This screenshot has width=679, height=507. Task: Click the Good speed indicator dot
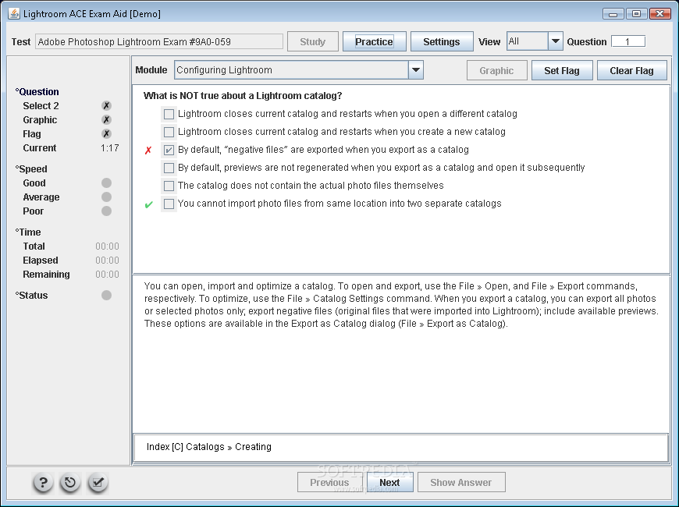click(106, 183)
